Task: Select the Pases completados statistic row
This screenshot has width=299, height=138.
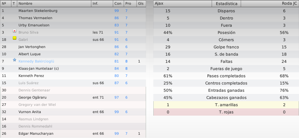Action: point(226,76)
